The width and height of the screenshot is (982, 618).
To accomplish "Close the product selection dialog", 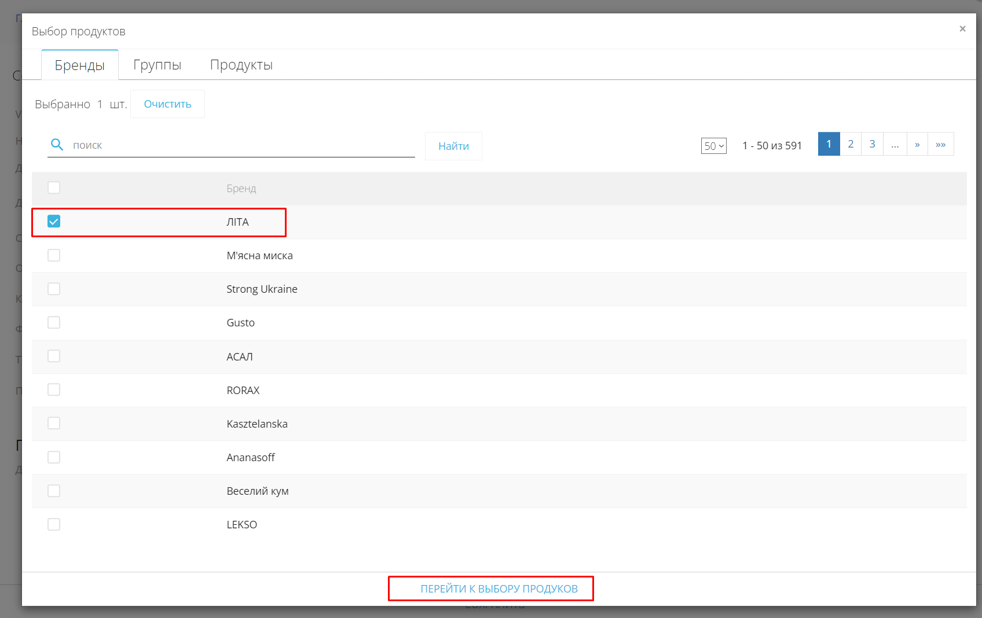I will [962, 29].
